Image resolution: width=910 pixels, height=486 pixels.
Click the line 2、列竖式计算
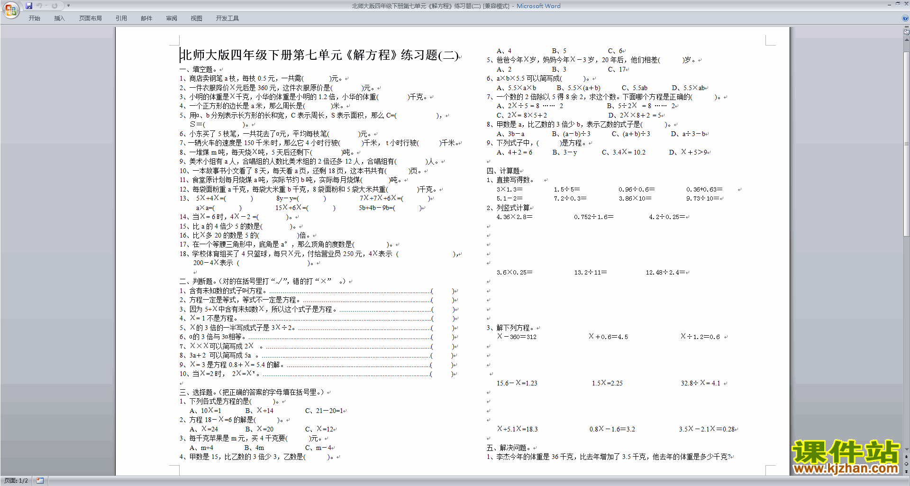(x=509, y=208)
